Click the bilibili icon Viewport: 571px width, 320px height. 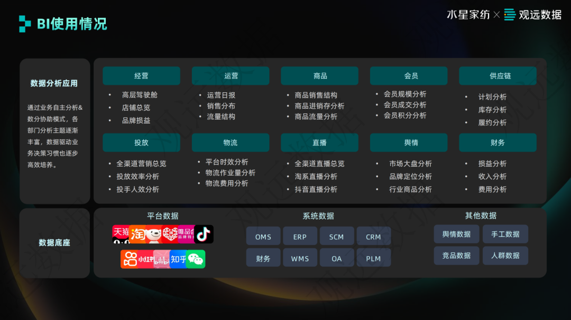pyautogui.click(x=162, y=259)
